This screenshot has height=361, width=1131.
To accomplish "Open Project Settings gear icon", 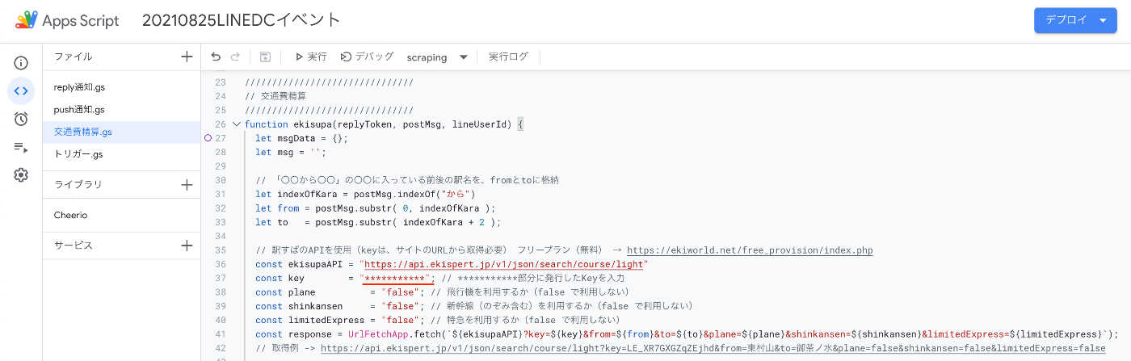I will (21, 175).
